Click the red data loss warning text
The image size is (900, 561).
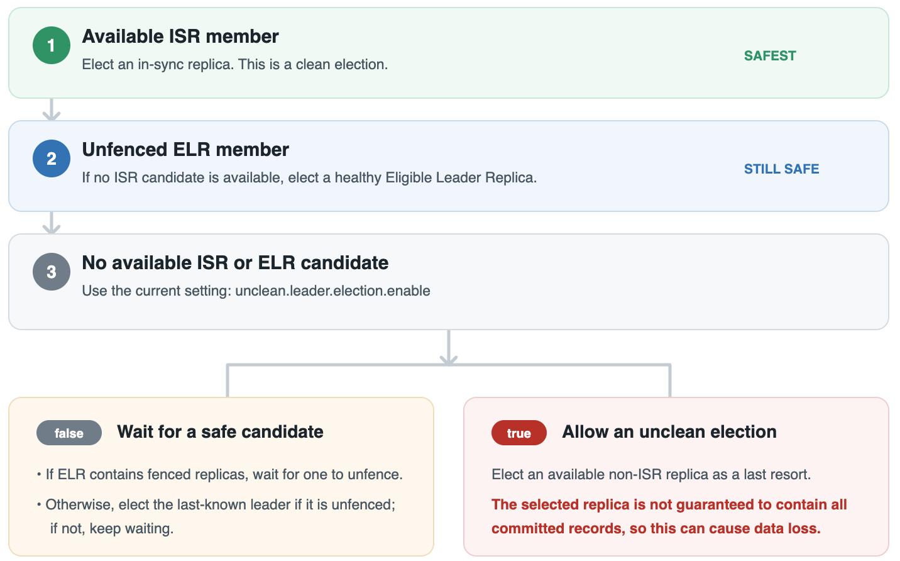point(669,516)
